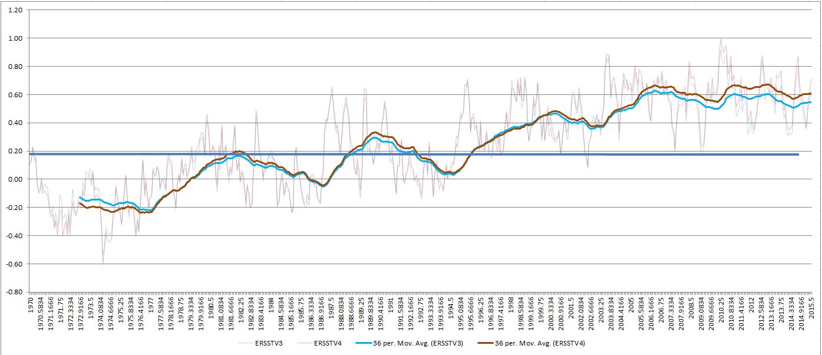Click the 1994.5 x-axis label
The width and height of the screenshot is (822, 355).
[x=451, y=307]
